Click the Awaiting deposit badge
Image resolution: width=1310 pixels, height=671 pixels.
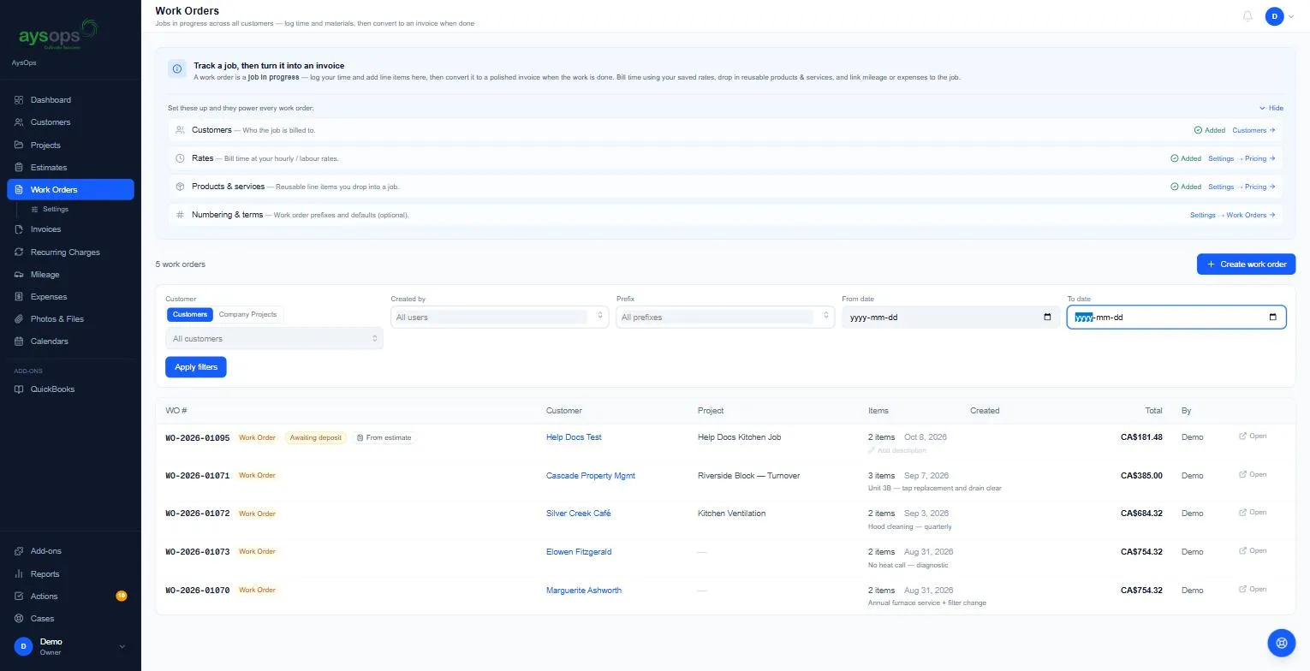(316, 437)
